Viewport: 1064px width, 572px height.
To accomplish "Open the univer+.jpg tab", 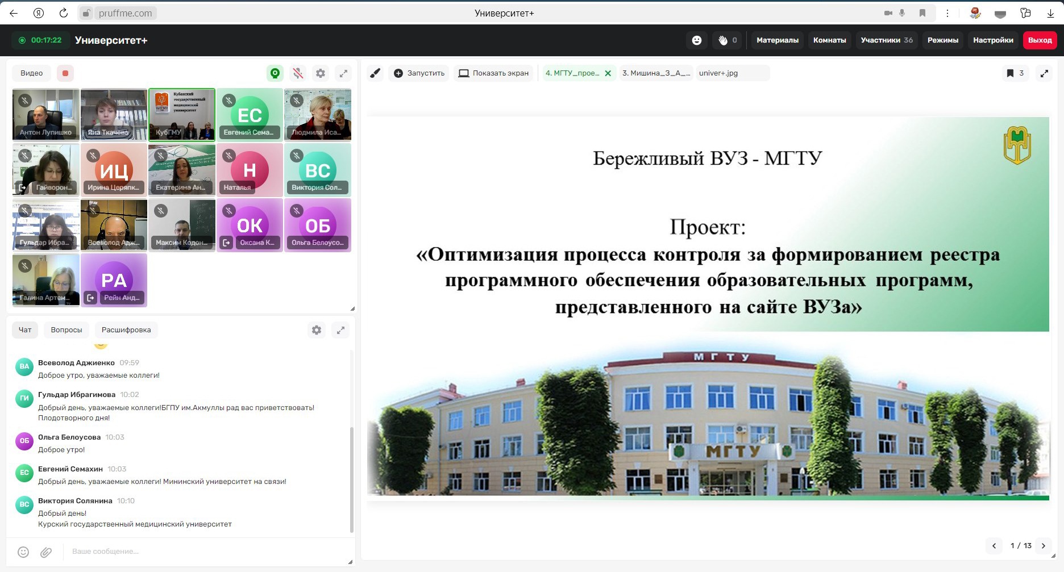I will 733,73.
